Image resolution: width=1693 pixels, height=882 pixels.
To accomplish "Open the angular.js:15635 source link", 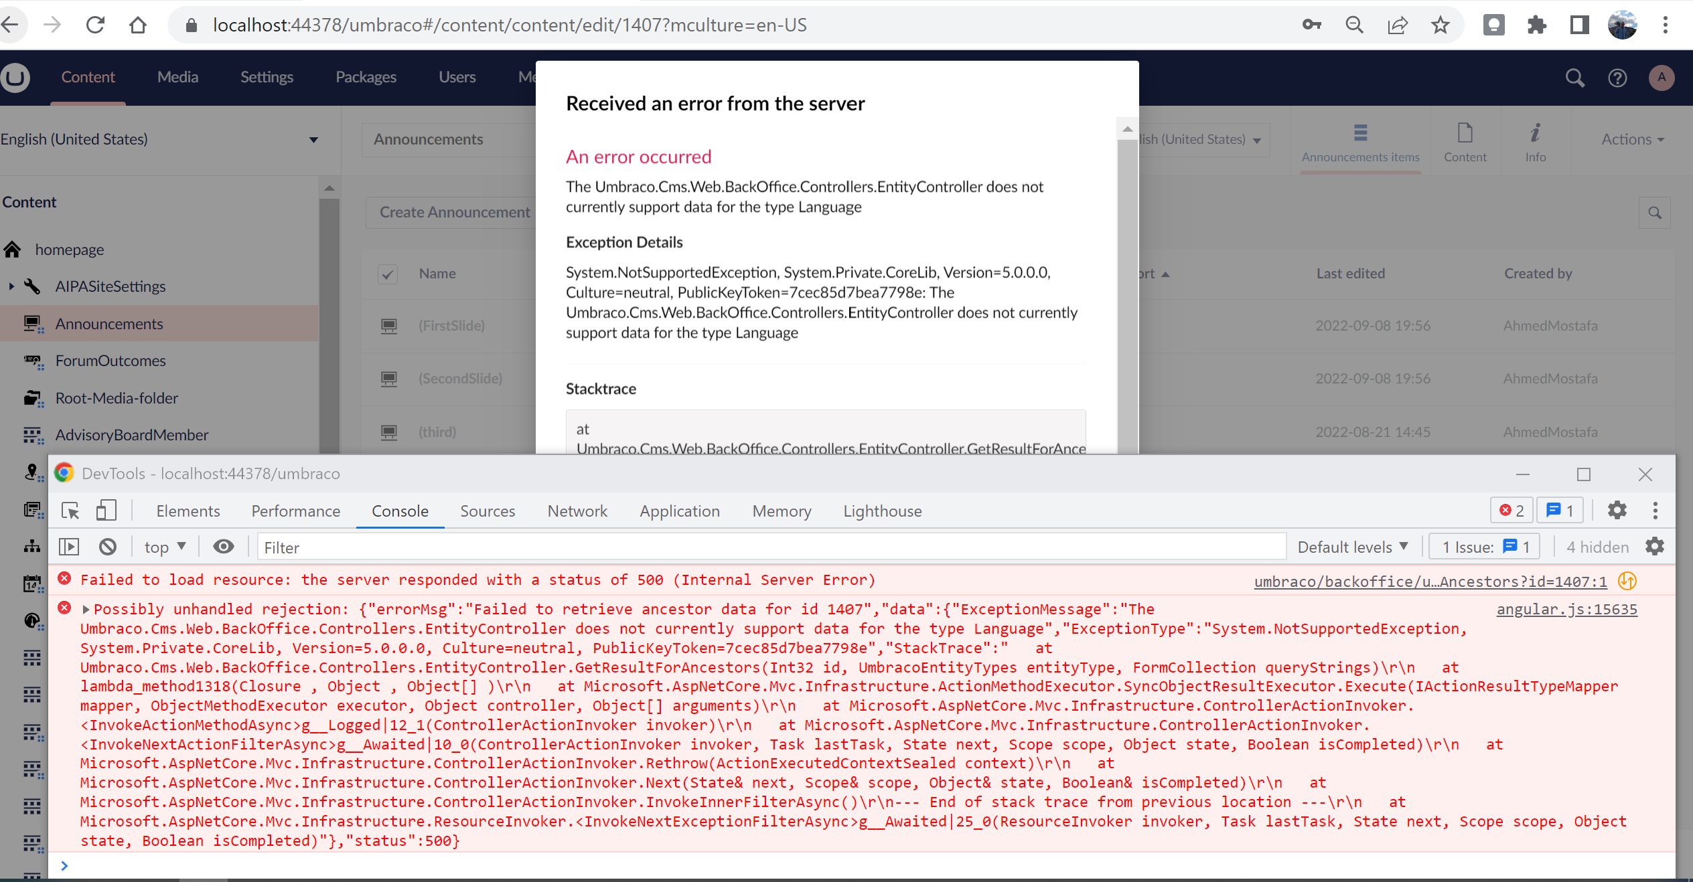I will point(1566,609).
